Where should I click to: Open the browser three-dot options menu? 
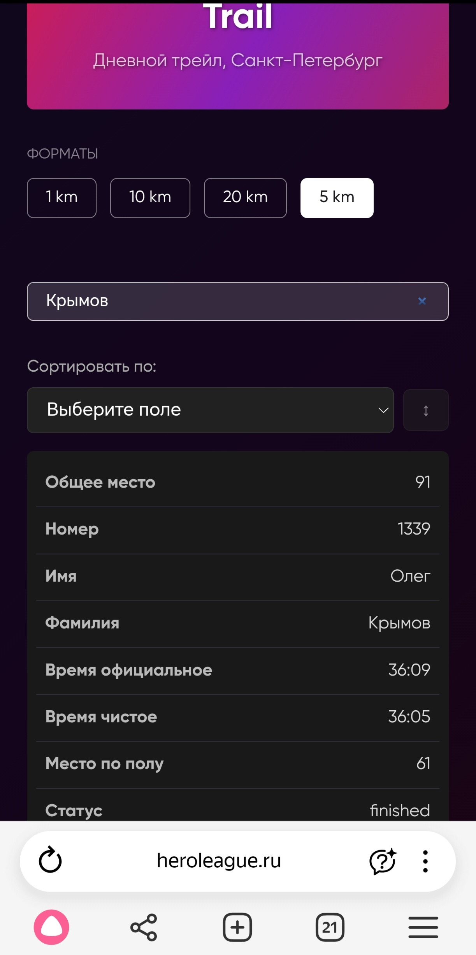coord(425,861)
